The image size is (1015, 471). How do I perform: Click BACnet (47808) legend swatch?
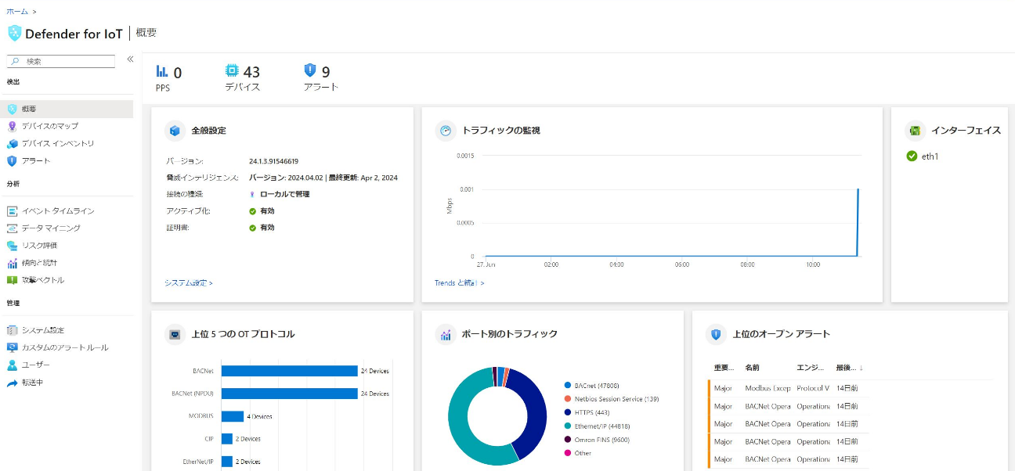coord(567,386)
